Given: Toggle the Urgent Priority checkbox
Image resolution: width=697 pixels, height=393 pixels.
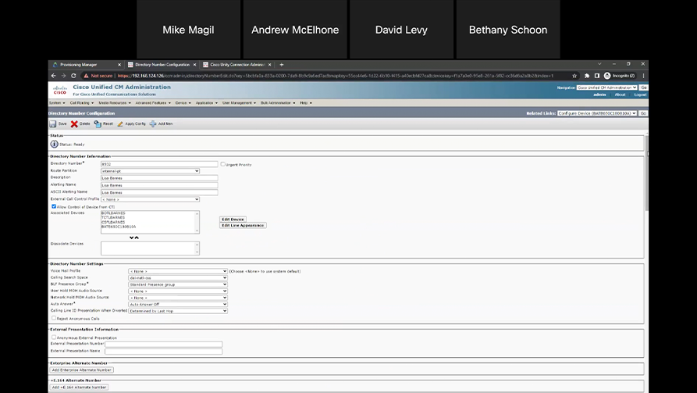Looking at the screenshot, I should pos(223,164).
